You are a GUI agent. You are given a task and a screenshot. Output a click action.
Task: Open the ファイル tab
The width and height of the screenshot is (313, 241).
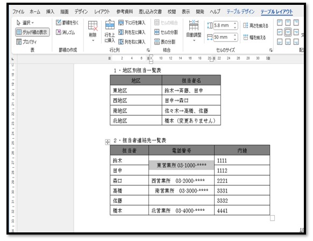click(18, 12)
